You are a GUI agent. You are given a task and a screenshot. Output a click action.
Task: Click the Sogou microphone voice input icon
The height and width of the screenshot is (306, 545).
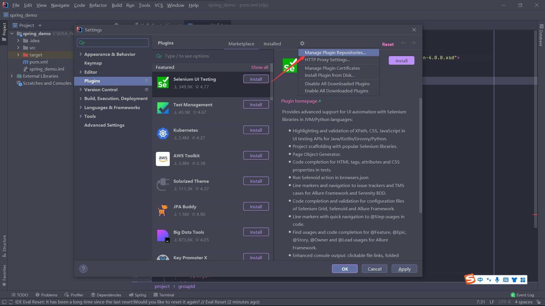point(497,280)
